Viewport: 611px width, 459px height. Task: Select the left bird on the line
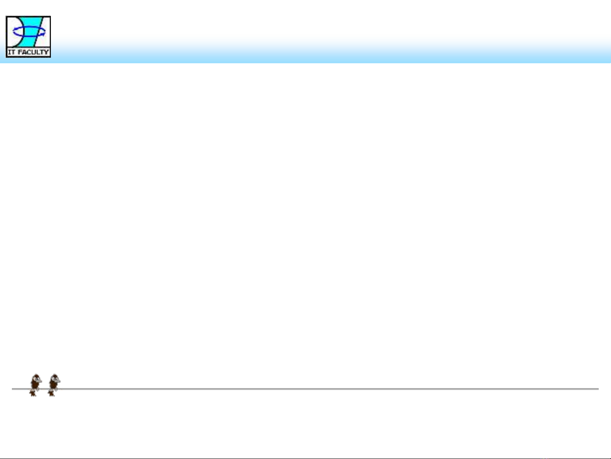point(36,385)
